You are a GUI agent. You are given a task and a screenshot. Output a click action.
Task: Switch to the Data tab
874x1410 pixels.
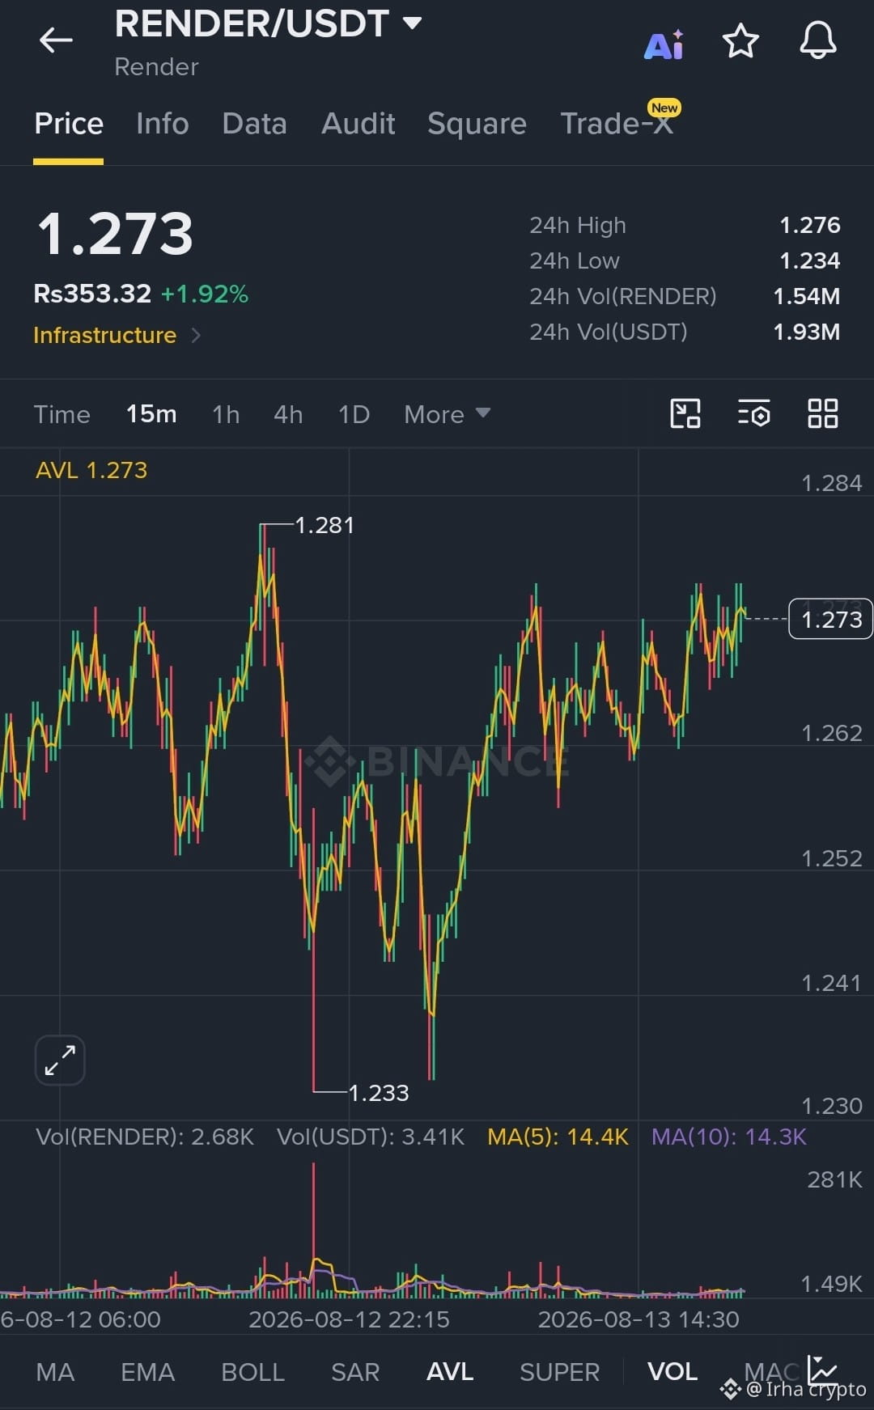coord(254,124)
